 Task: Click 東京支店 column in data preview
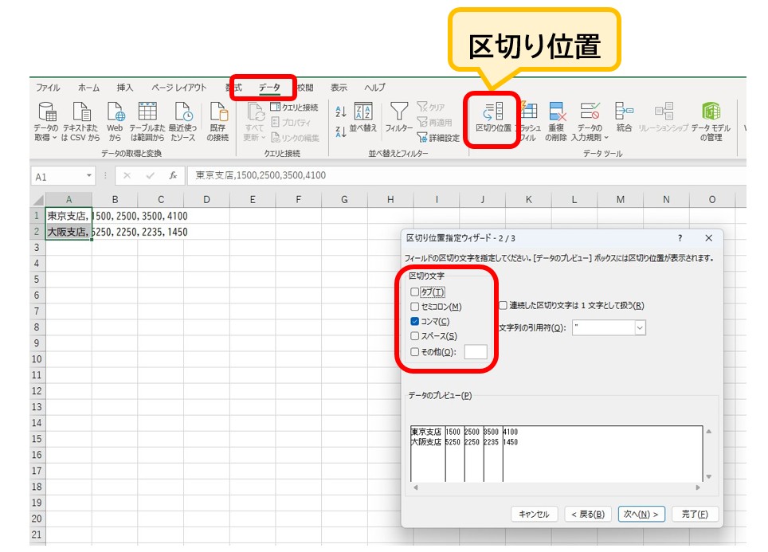click(x=428, y=453)
